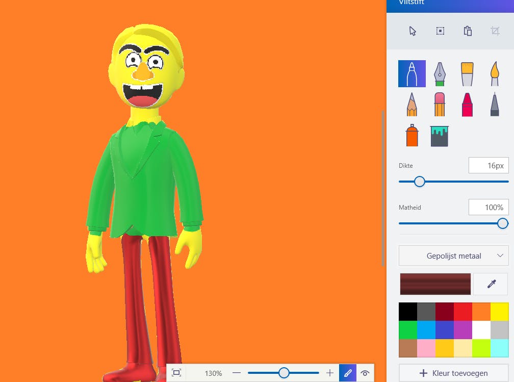
Task: Pick the green color swatch
Action: point(408,330)
